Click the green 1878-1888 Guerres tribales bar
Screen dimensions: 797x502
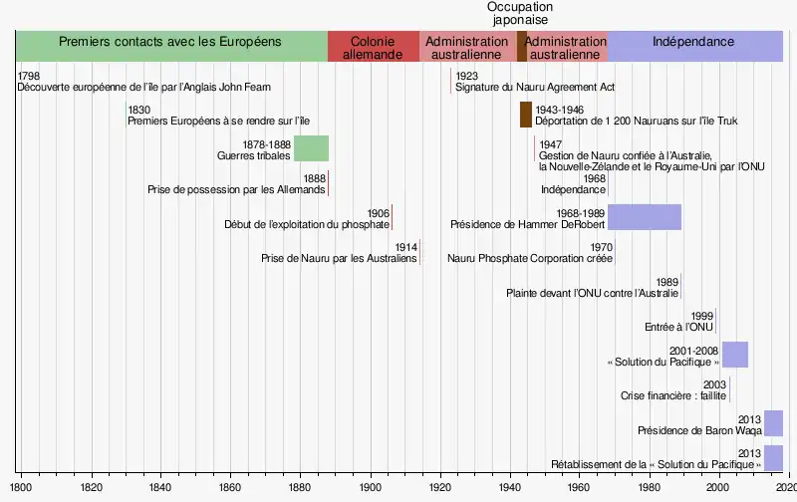tap(311, 148)
